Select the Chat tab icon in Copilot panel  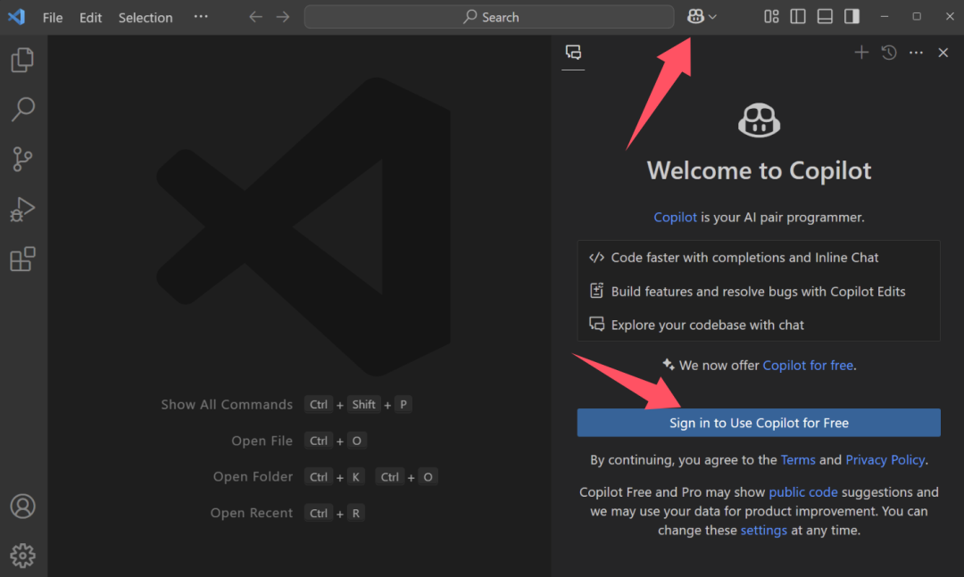click(573, 53)
